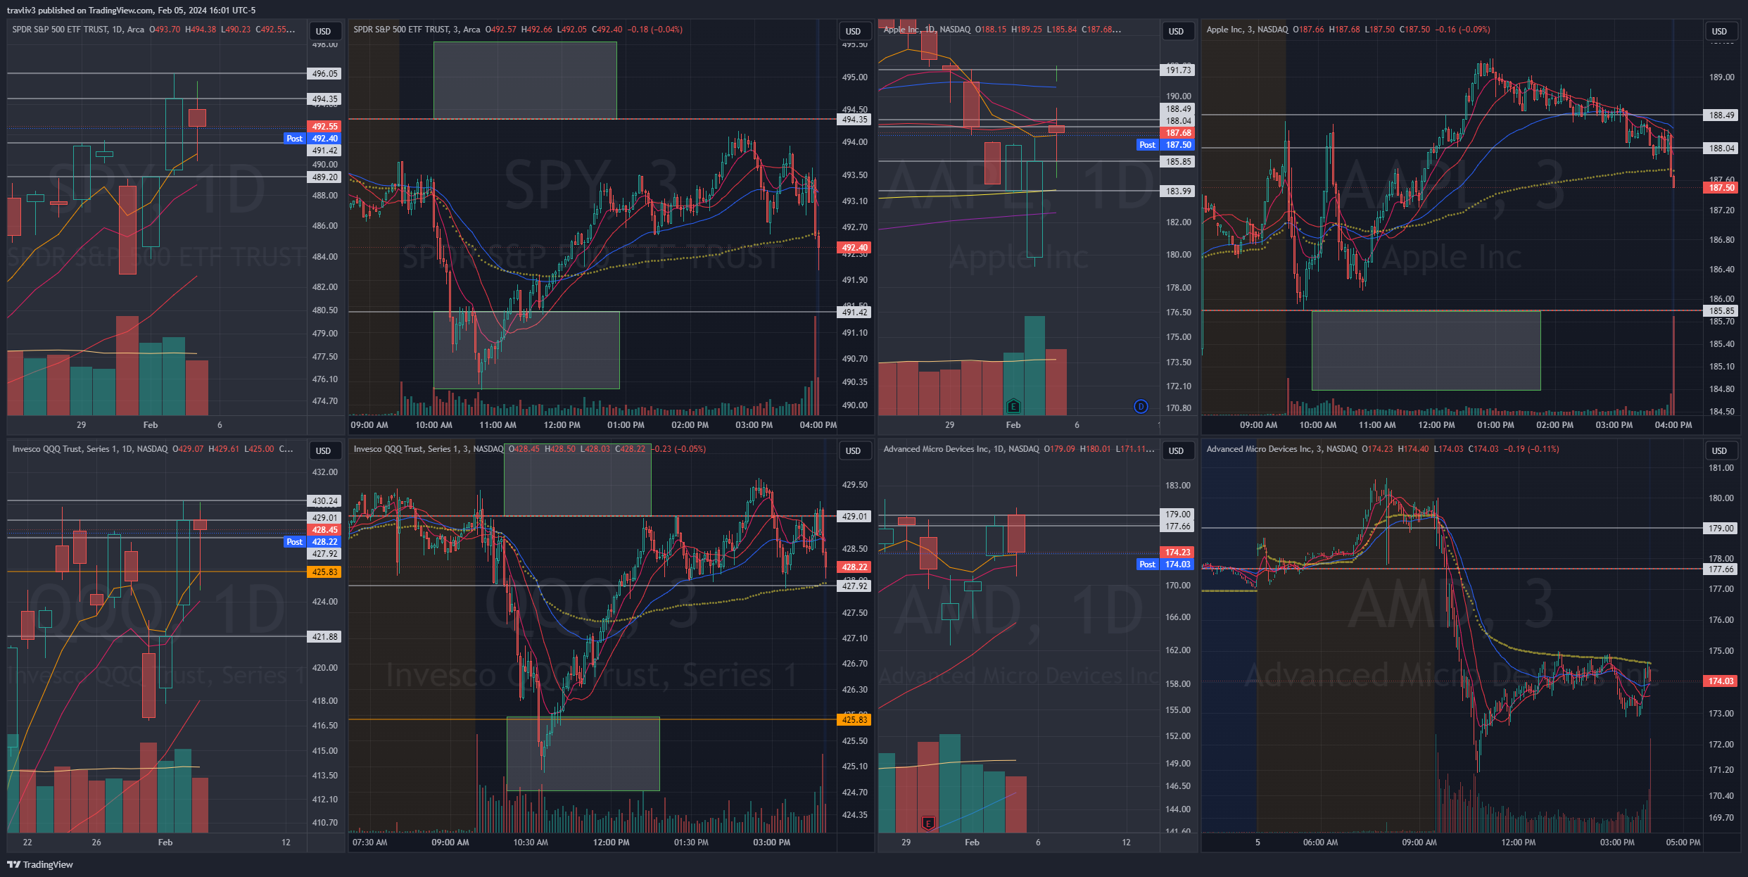Open USD currency selector on Apple 3-minute chart
The width and height of the screenshot is (1748, 877).
click(x=1719, y=31)
